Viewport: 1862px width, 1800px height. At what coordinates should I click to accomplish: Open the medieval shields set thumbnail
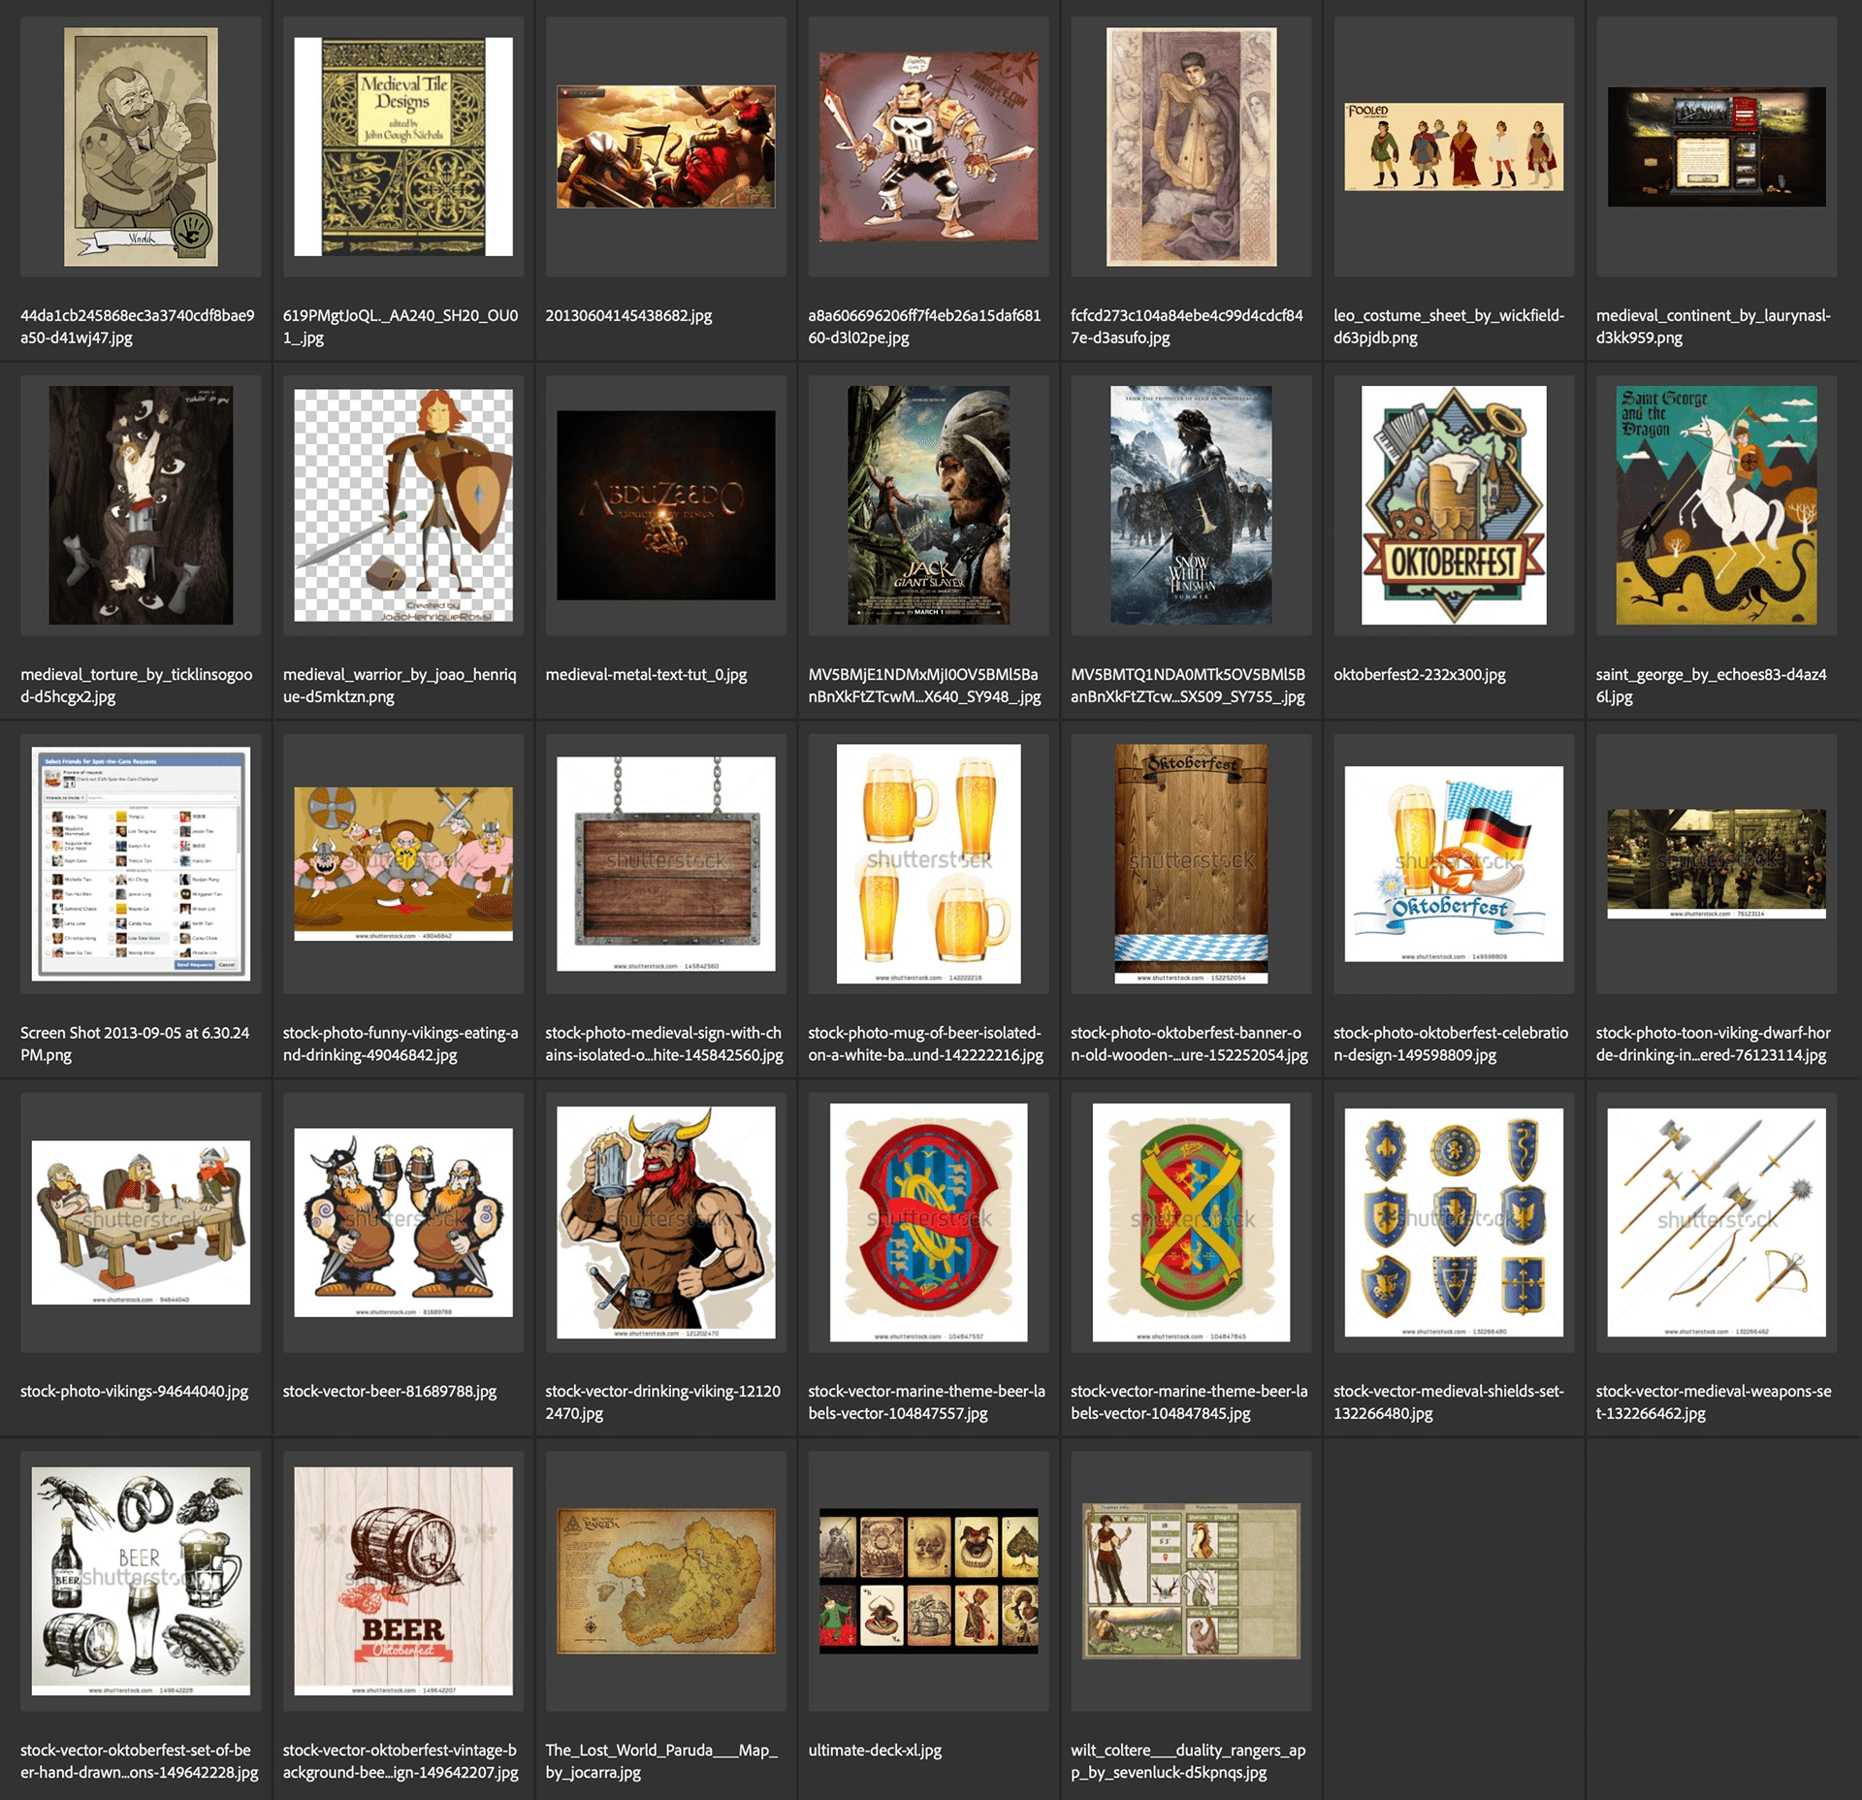coord(1454,1222)
